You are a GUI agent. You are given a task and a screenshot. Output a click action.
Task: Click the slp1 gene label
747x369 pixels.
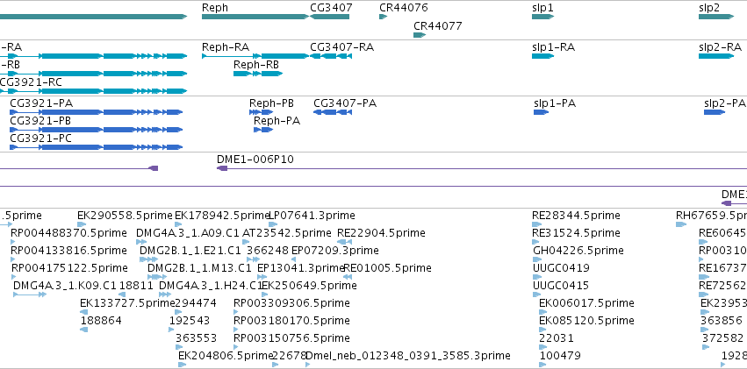tap(542, 8)
